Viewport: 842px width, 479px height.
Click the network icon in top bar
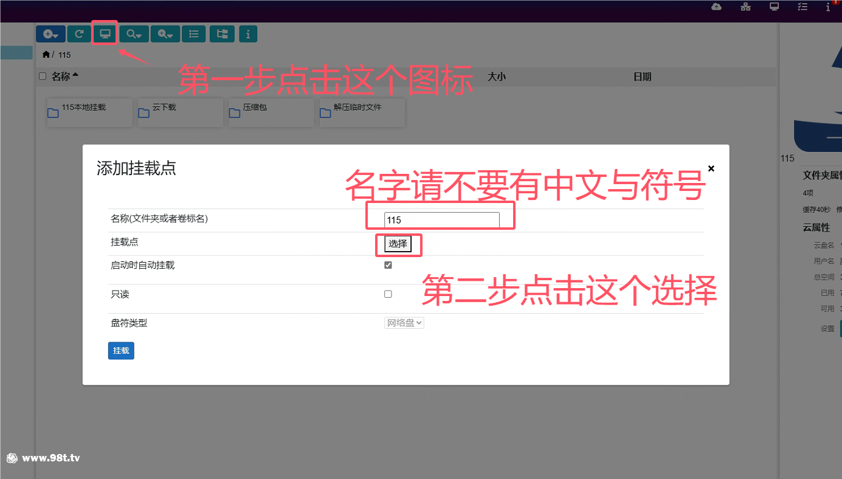745,7
